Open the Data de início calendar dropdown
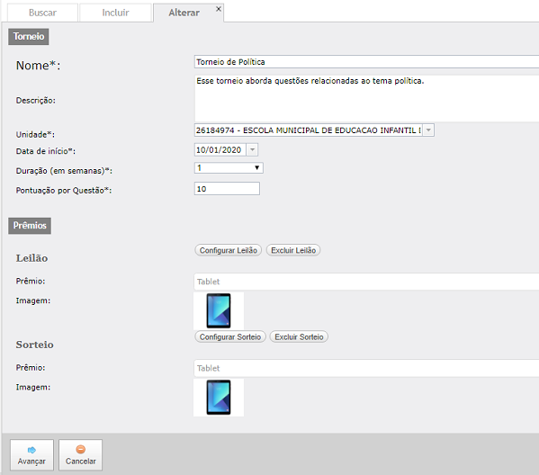 coord(252,150)
